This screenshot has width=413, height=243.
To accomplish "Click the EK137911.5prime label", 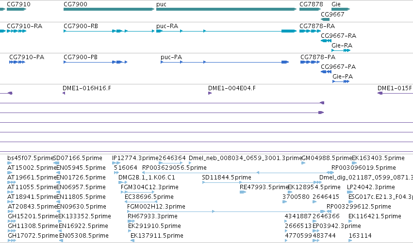I will 157,236.
